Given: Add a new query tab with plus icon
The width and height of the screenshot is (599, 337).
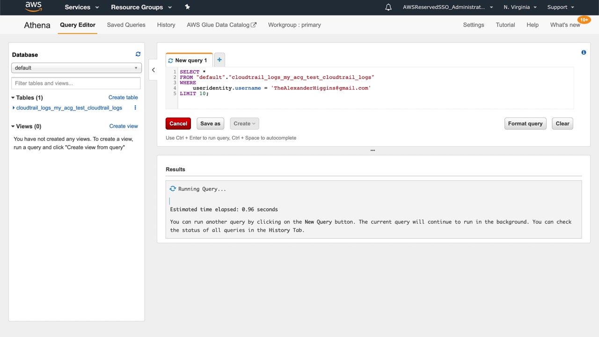Looking at the screenshot, I should point(219,60).
